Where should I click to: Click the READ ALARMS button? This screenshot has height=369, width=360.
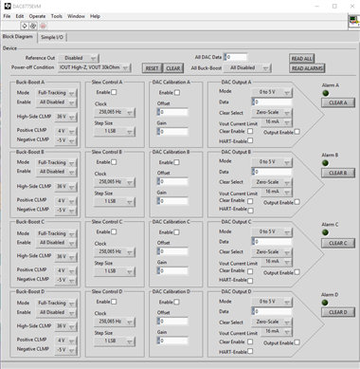point(307,68)
